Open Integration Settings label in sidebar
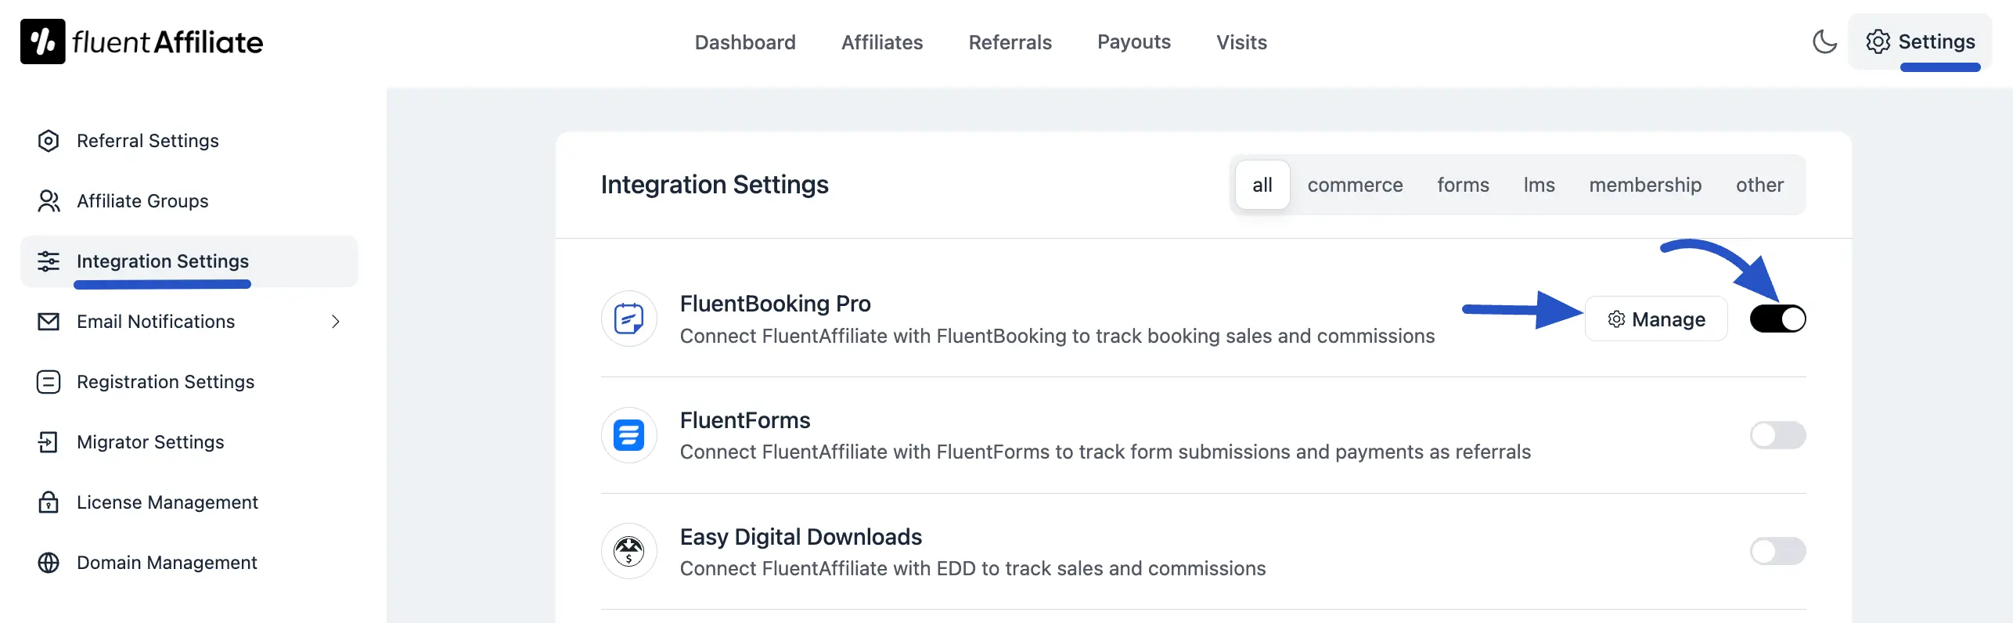The height and width of the screenshot is (623, 2013). click(x=163, y=261)
